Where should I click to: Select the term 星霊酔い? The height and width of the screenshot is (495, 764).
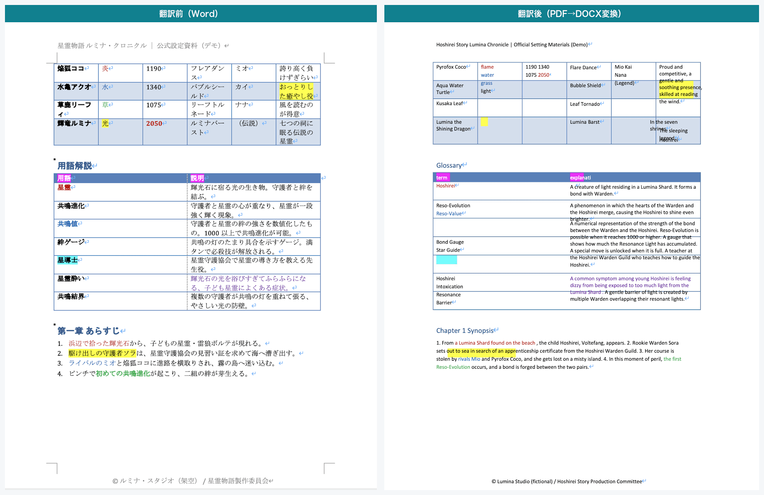[x=71, y=278]
